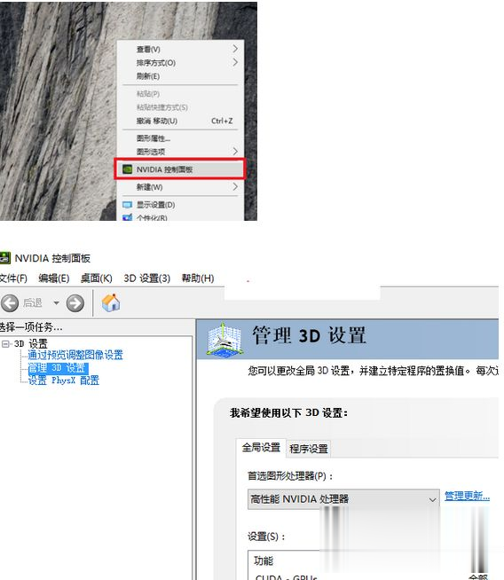Open the back history dropdown arrow

(56, 303)
